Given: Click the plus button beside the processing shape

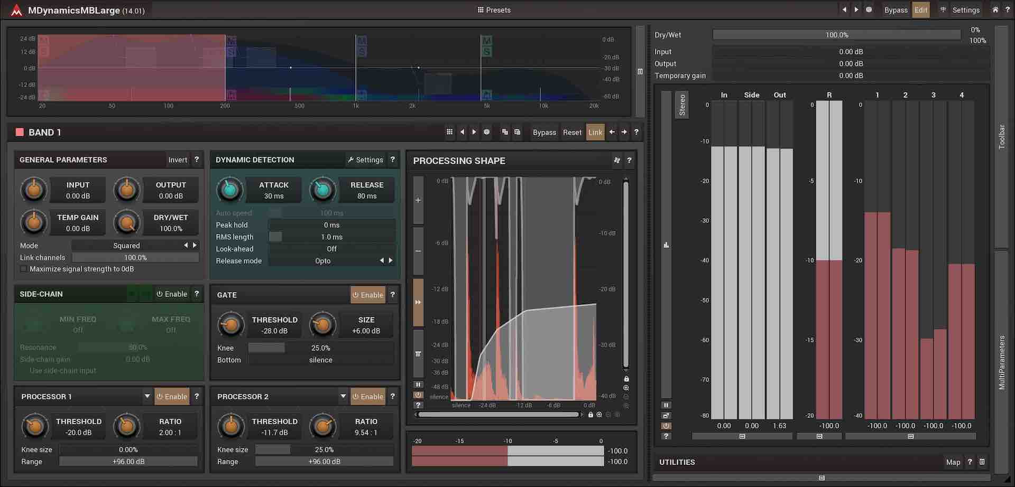Looking at the screenshot, I should [x=418, y=200].
